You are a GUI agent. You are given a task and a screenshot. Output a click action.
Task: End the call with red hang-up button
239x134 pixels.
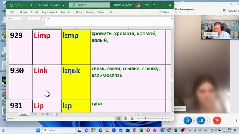(217, 120)
